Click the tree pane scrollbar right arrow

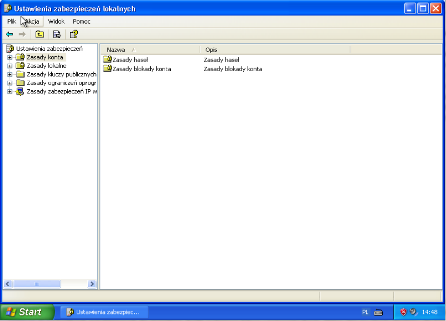[92, 284]
